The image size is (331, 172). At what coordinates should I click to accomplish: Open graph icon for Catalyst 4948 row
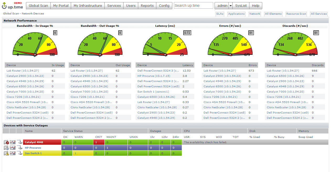click(x=13, y=142)
